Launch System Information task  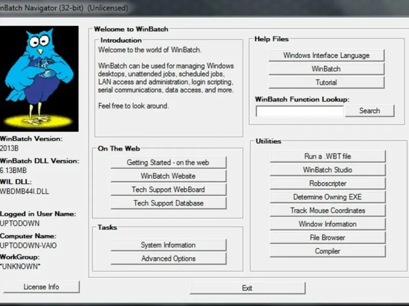click(169, 245)
